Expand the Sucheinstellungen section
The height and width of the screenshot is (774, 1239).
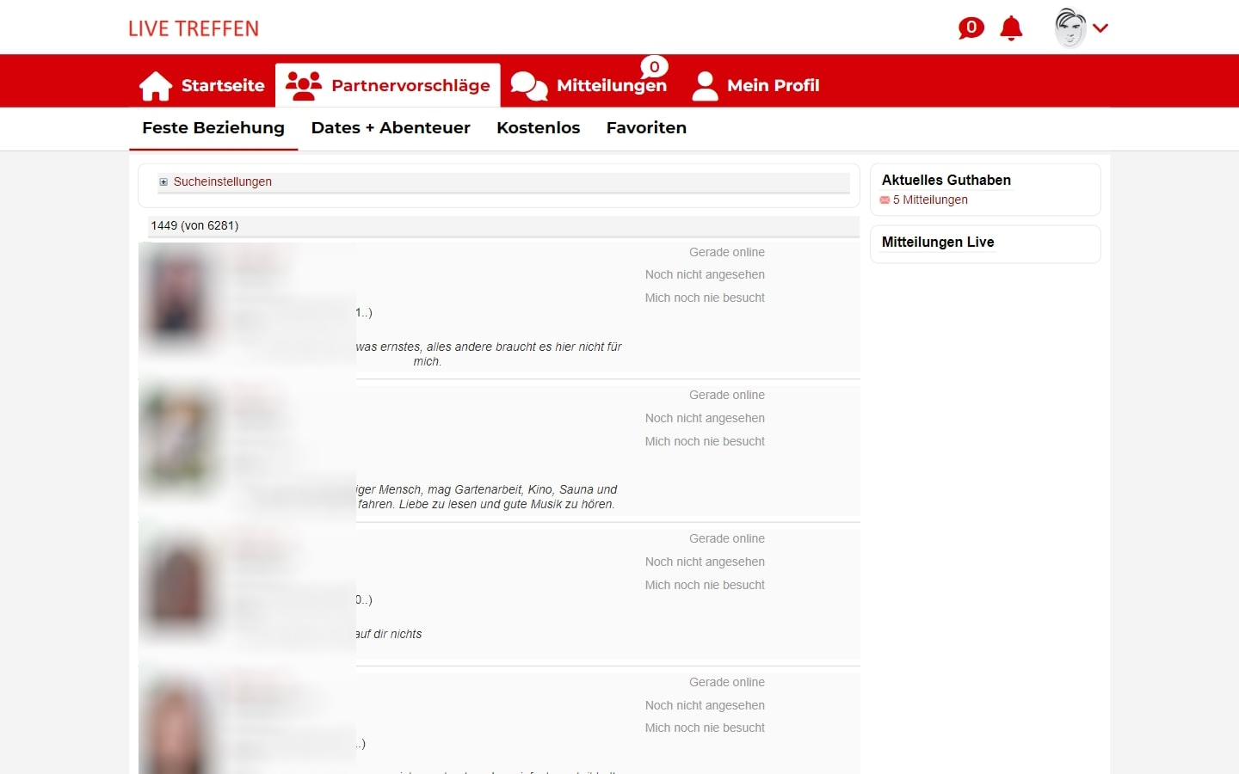click(222, 181)
